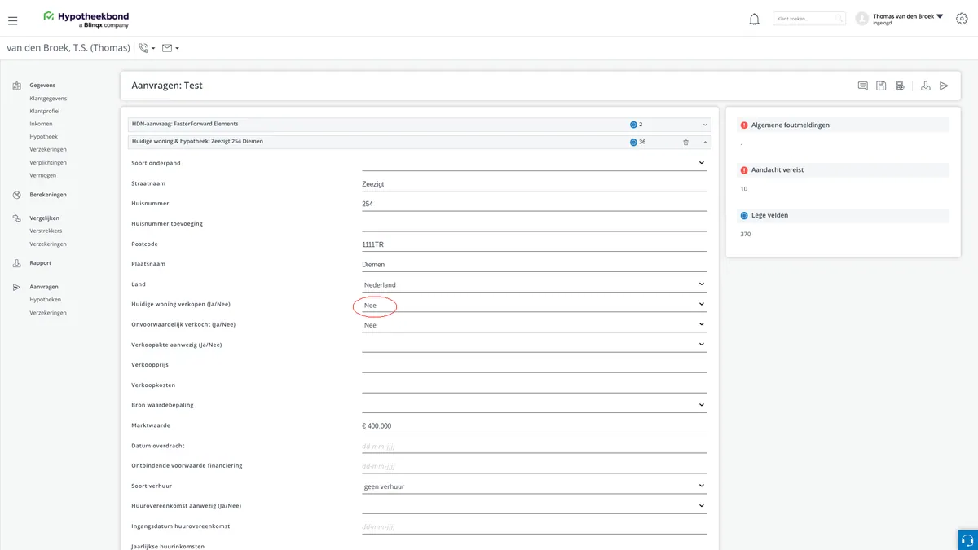Collapse the Huidige woning & hypotheek section
978x550 pixels.
point(705,142)
